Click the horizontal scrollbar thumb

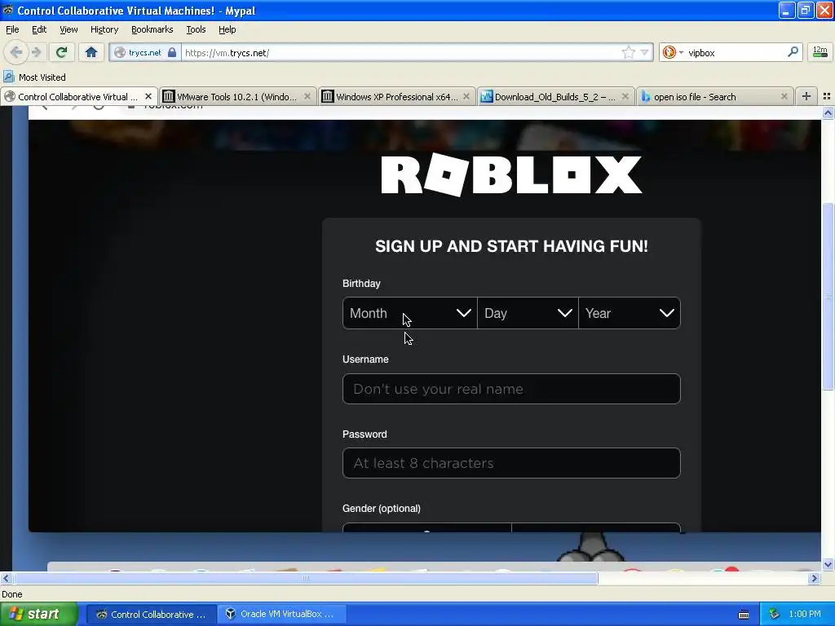306,578
